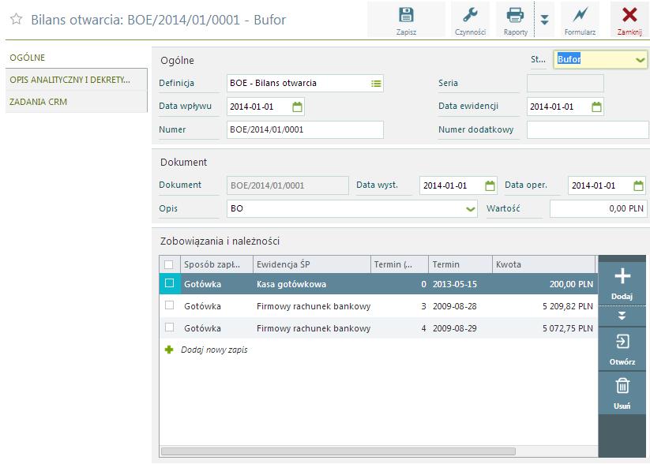Click the 200,00 PLN amount cell
The width and height of the screenshot is (650, 464).
(543, 284)
